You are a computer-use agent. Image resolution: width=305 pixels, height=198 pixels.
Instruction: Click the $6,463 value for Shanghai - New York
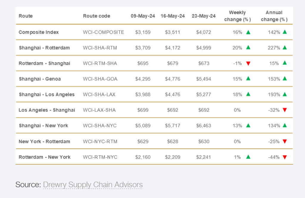click(204, 126)
